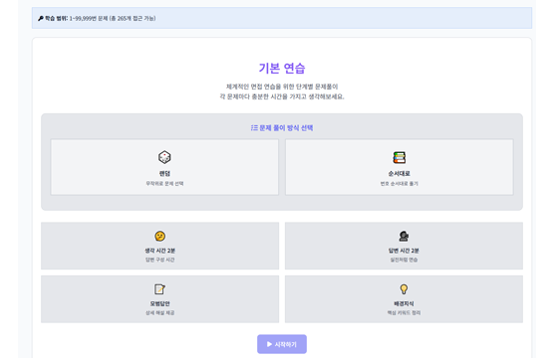The image size is (558, 358).
Task: Click the 모범답안 label
Action: pyautogui.click(x=159, y=303)
